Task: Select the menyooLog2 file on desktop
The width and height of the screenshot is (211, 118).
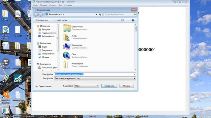Action: [x=18, y=64]
